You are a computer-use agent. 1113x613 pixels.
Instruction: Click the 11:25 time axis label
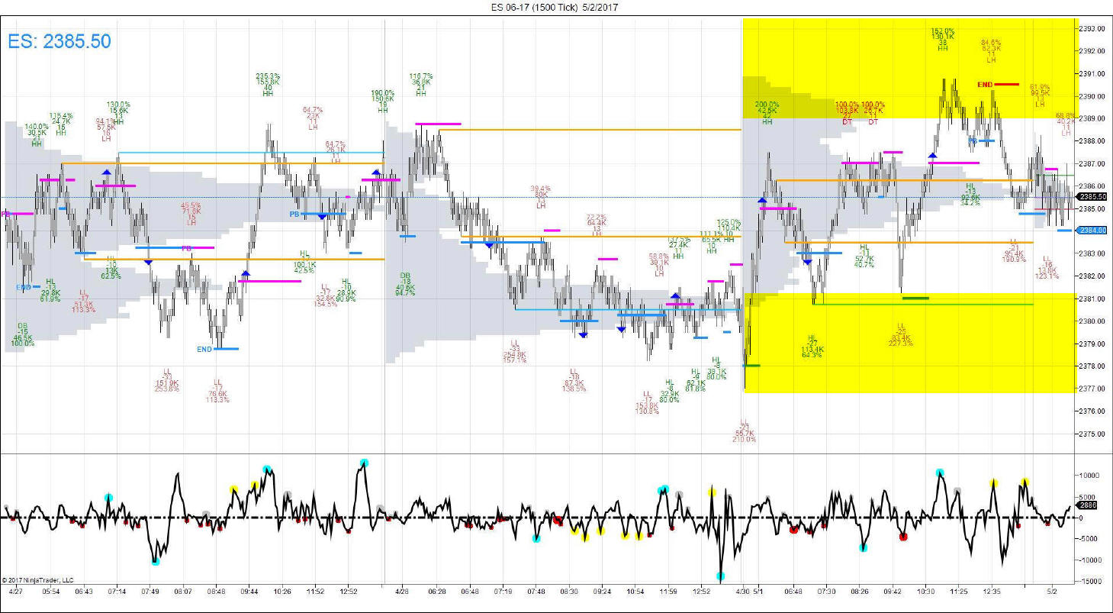(x=959, y=592)
